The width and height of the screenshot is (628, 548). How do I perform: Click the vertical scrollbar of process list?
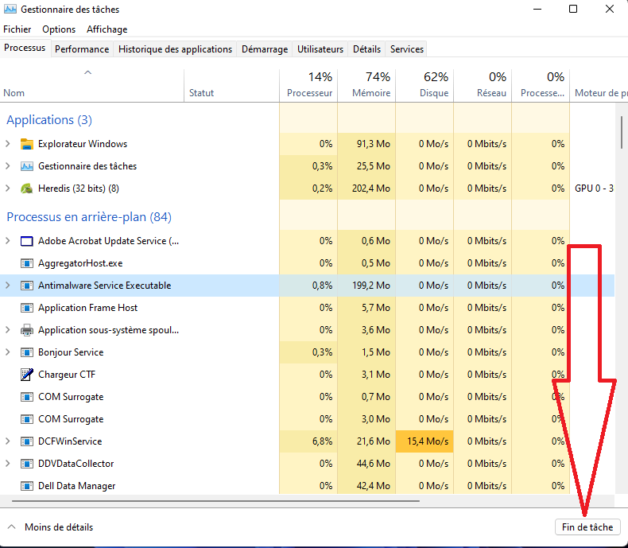click(x=620, y=131)
